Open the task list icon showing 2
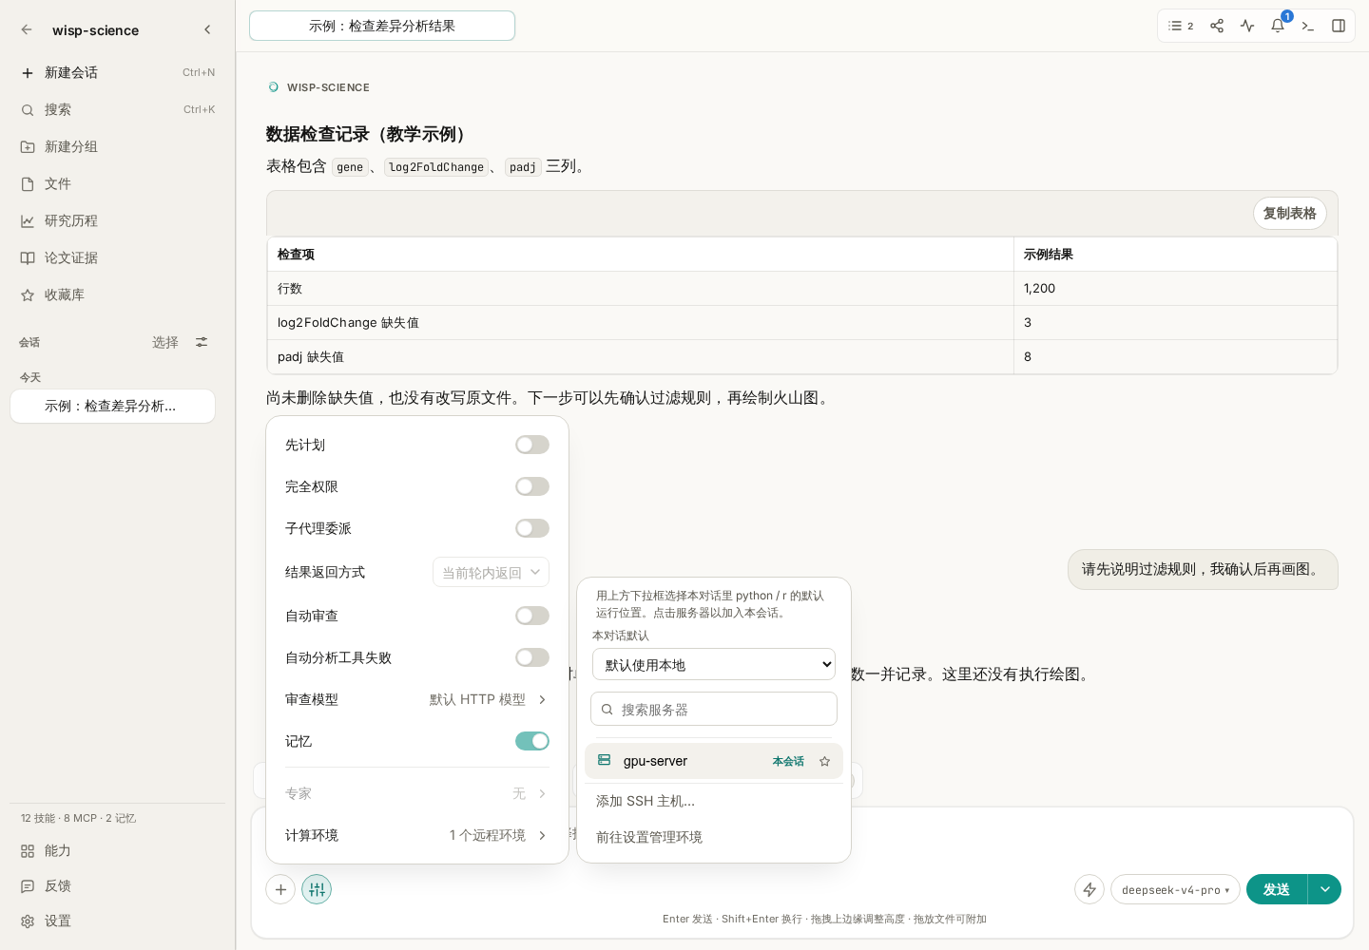 point(1181,26)
